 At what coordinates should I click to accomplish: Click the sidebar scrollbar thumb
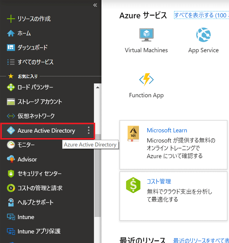pos(98,176)
